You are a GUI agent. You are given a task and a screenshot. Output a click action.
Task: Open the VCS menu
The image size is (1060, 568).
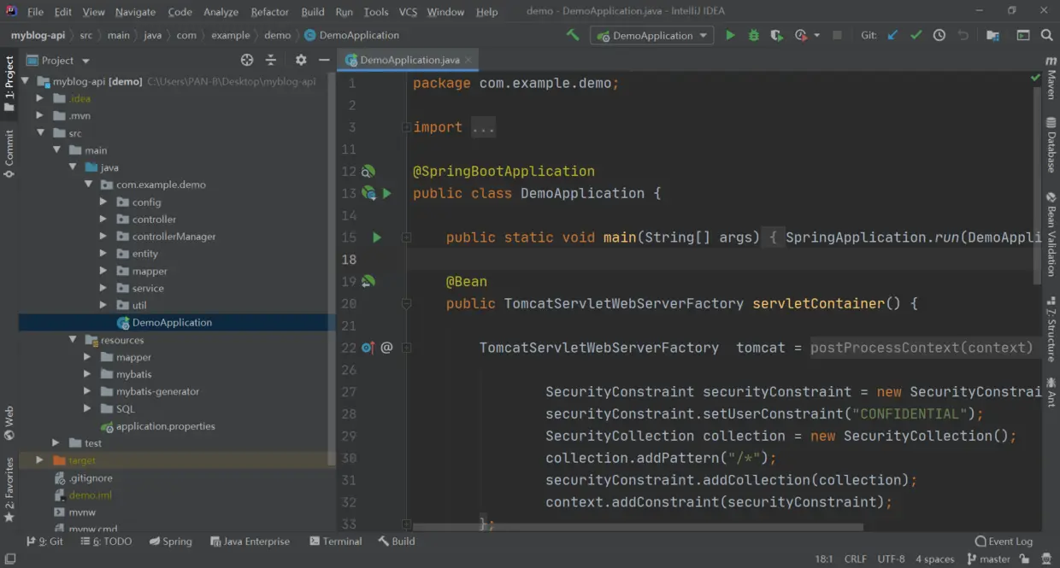pos(408,12)
